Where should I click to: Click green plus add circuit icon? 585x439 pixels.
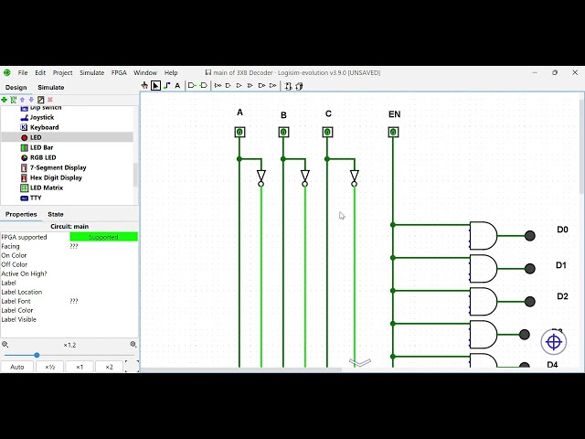tap(4, 100)
